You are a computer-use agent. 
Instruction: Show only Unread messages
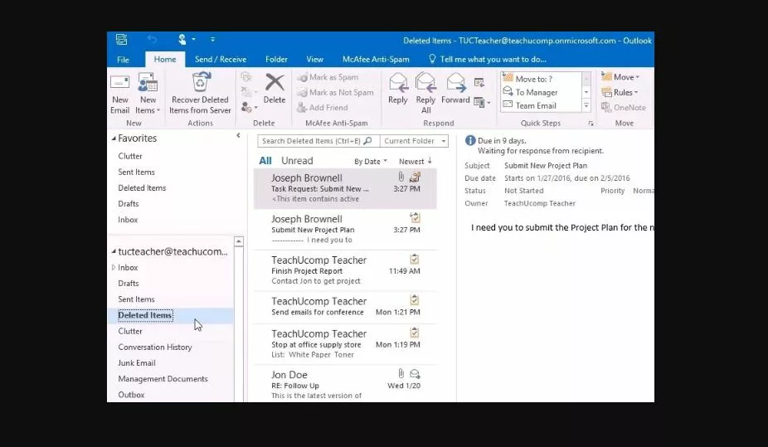pos(297,161)
